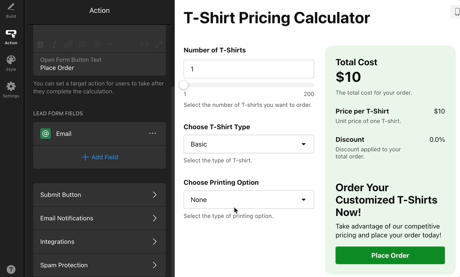Viewport: 460px width, 277px height.
Task: Click the green Place Order button
Action: (390, 255)
